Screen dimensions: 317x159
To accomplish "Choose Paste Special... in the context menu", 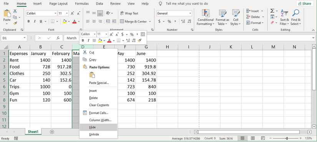I will 98,83.
